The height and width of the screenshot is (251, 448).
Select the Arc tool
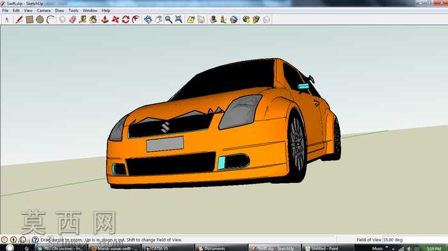[x=51, y=19]
